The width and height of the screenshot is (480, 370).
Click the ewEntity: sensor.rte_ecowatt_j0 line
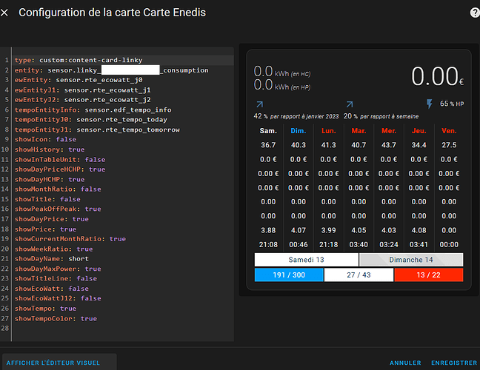(79, 80)
